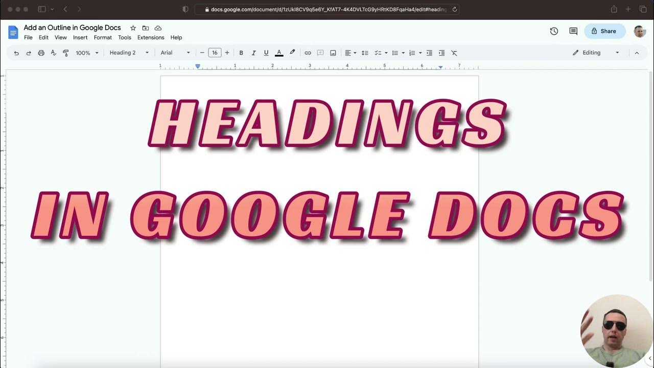
Task: Toggle the Safari sidebar
Action: click(42, 9)
